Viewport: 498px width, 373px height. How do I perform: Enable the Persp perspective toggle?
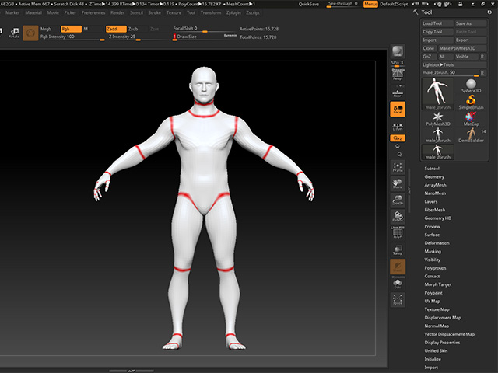[398, 75]
